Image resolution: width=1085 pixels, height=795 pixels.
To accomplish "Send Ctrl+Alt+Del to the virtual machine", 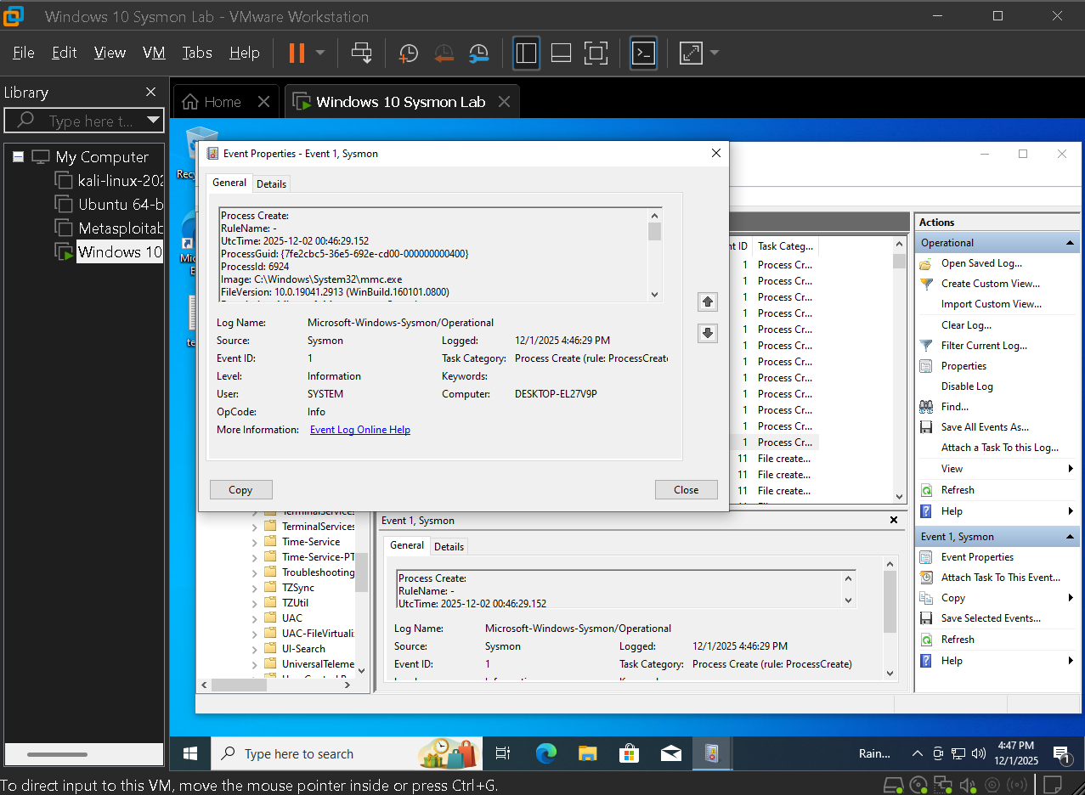I will coord(362,53).
